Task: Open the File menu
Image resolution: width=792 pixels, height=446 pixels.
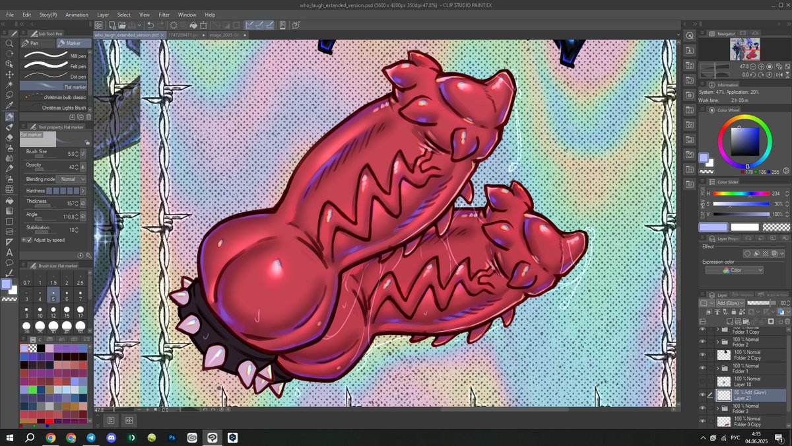Action: tap(10, 15)
